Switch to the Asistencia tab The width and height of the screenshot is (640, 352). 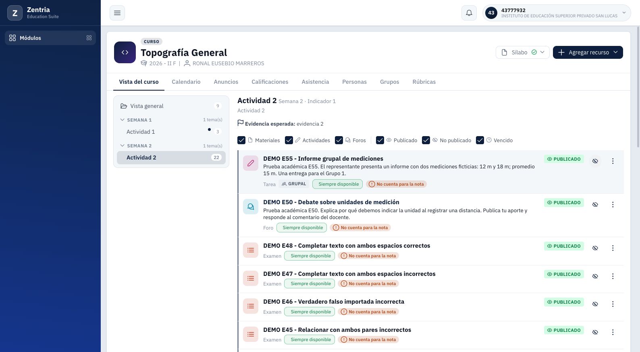point(315,82)
